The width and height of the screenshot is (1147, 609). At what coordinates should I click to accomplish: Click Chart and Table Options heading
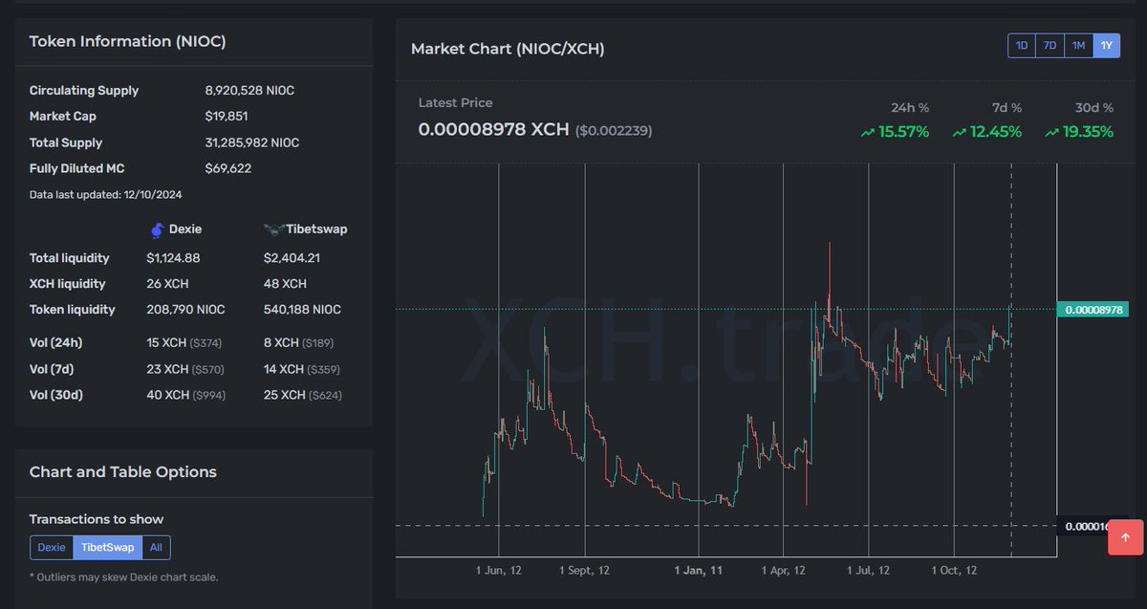coord(123,472)
